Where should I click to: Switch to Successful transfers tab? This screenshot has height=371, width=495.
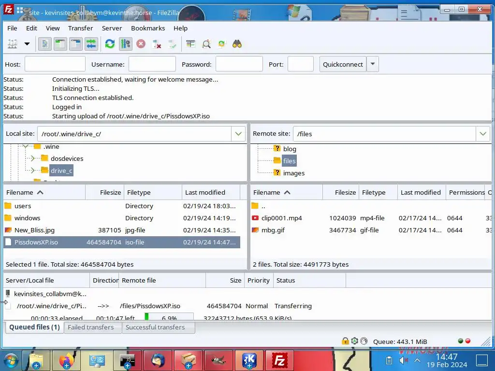159,328
